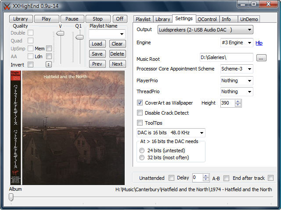
Task: Enable Disable Crack Detect checkbox
Action: [140, 113]
